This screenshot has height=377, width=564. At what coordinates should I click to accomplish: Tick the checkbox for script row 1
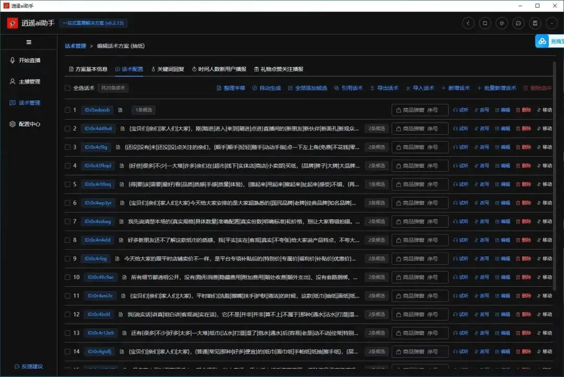pos(67,110)
